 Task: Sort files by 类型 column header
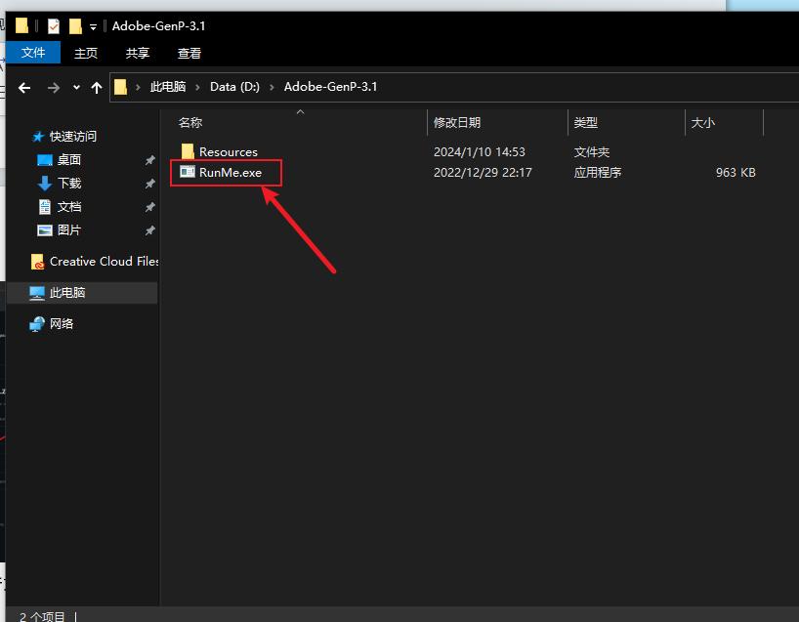pos(585,123)
